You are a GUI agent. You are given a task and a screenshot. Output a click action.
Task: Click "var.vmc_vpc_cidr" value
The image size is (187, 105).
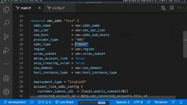pos(90,30)
